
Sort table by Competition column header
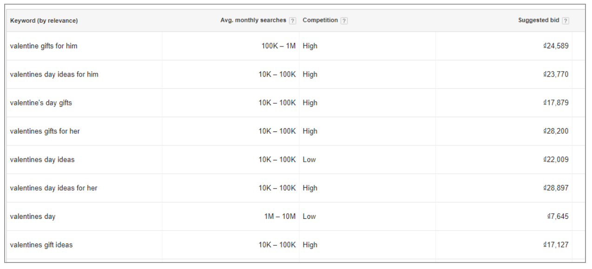coord(320,20)
